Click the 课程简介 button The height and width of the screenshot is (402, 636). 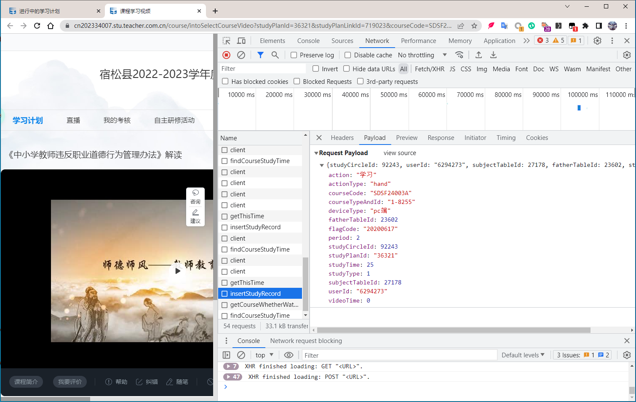click(26, 382)
